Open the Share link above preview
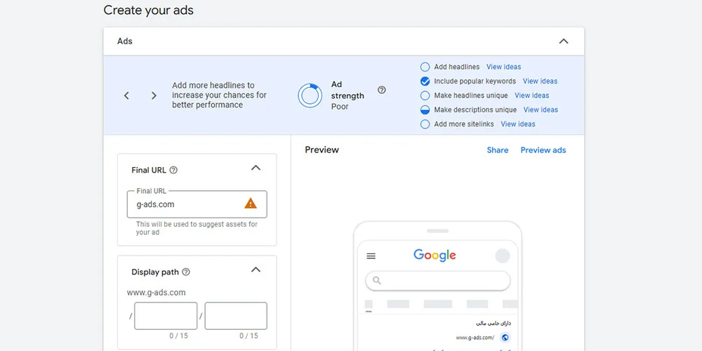Image resolution: width=702 pixels, height=351 pixels. click(x=498, y=150)
